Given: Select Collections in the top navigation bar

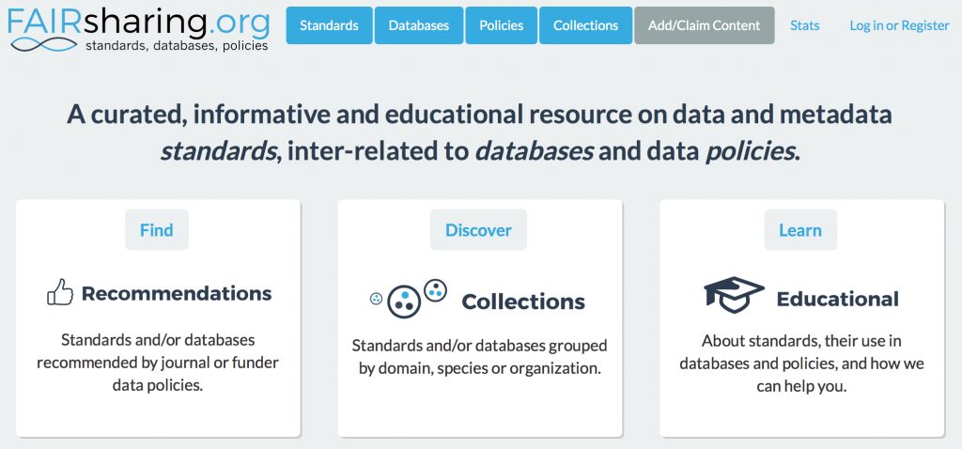Looking at the screenshot, I should point(585,25).
